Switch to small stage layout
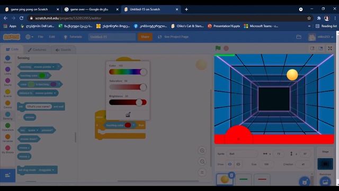Image resolution: width=339 pixels, height=191 pixels. [313, 48]
